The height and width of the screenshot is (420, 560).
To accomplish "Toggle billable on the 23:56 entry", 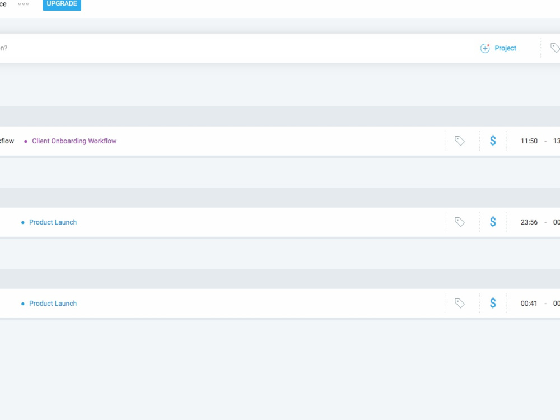I will [493, 222].
